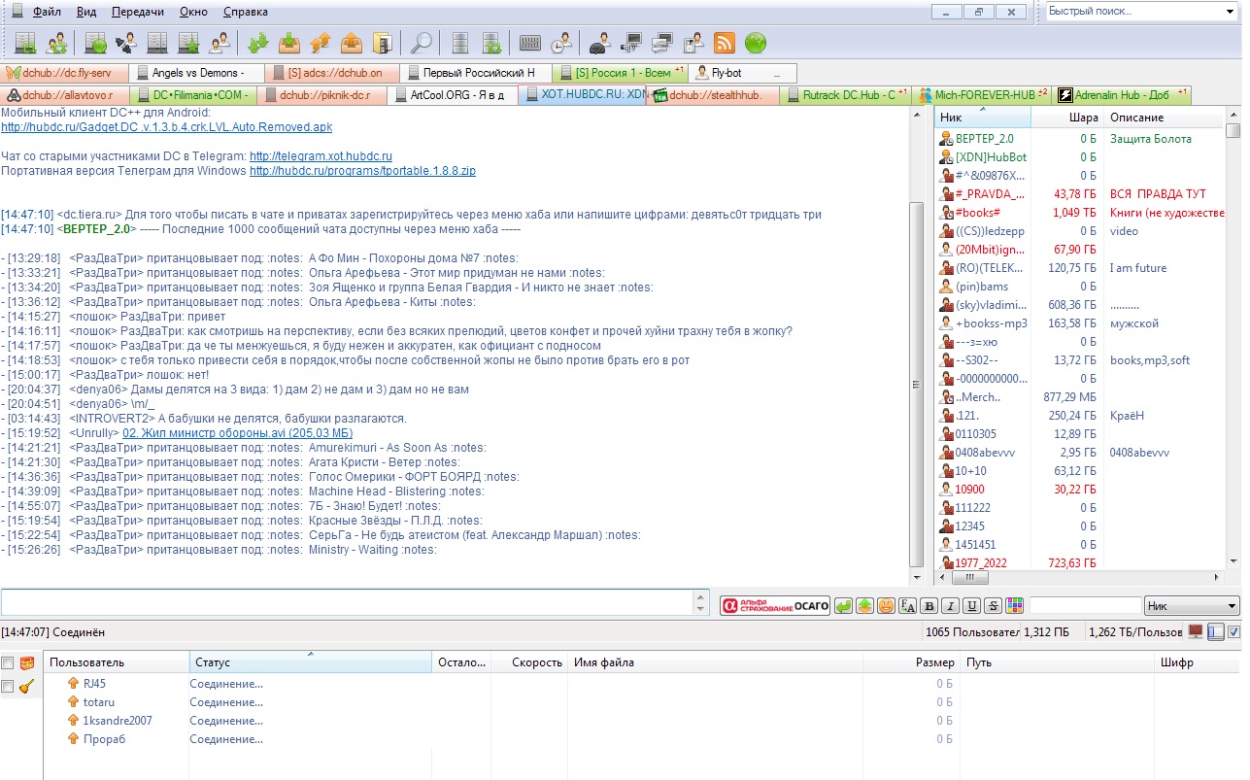The height and width of the screenshot is (780, 1250).
Task: Open the text color palette
Action: pyautogui.click(x=1014, y=606)
